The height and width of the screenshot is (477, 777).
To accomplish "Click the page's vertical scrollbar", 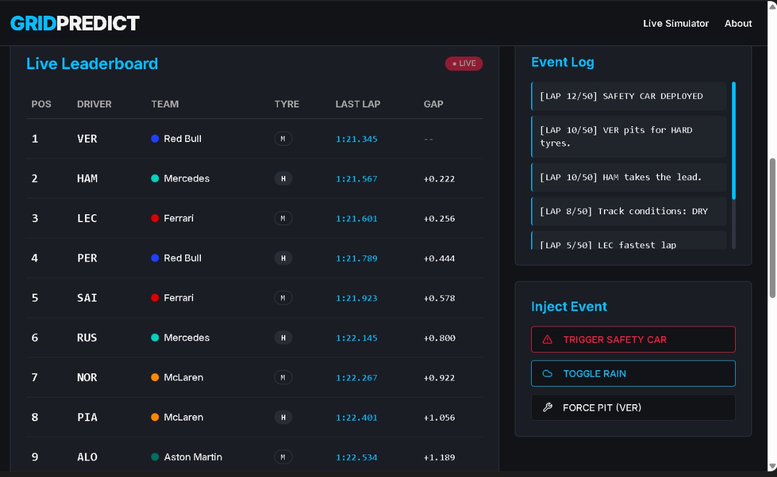I will 772,228.
